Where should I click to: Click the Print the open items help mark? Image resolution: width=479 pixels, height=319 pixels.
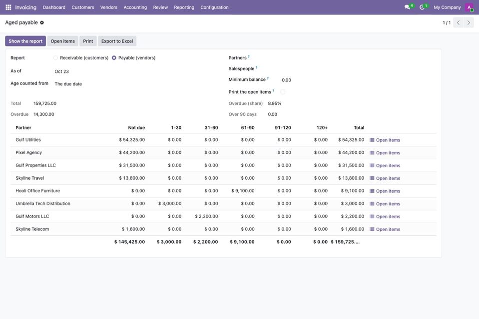[x=273, y=91]
